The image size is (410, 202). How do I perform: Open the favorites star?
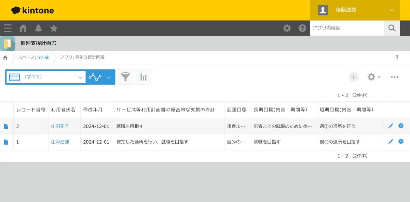pyautogui.click(x=54, y=28)
